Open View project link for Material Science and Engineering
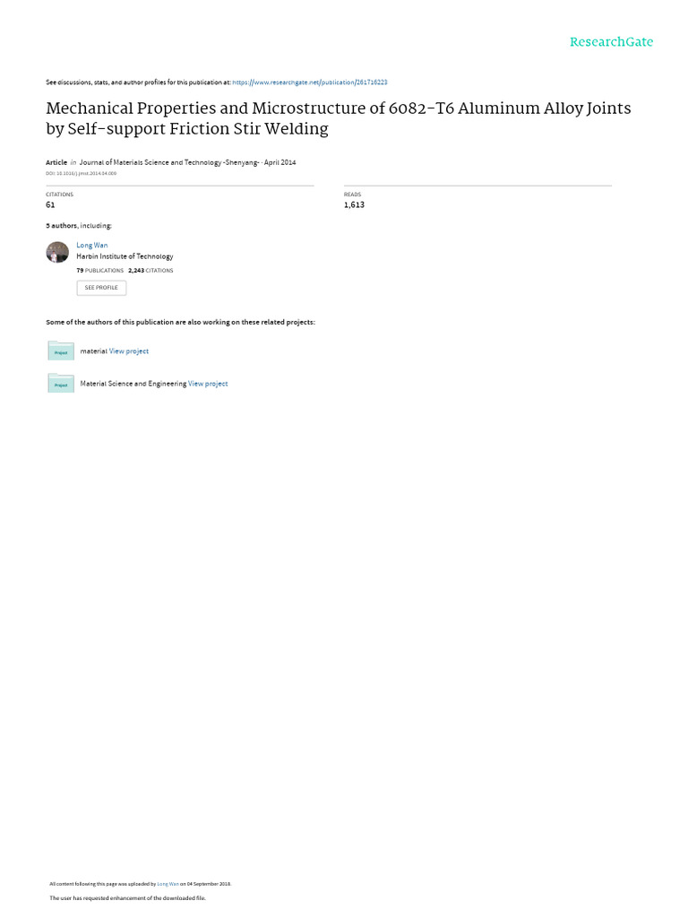This screenshot has width=688, height=918. pyautogui.click(x=208, y=384)
